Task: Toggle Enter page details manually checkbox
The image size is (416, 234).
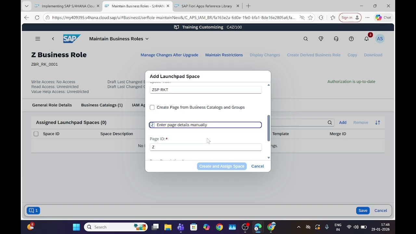Action: 152,125
